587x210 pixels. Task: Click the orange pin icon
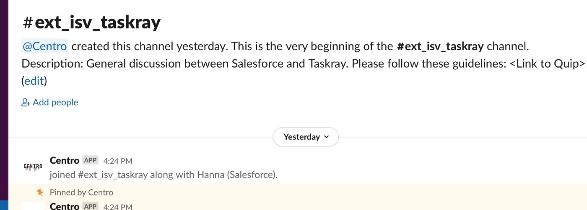click(x=40, y=192)
